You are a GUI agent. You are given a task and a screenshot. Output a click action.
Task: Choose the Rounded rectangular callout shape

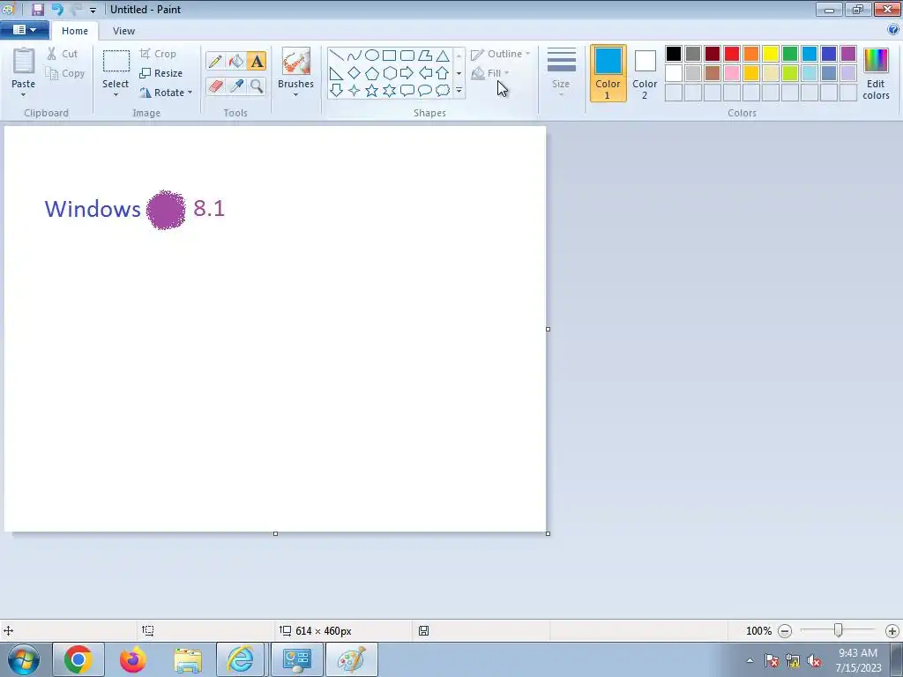pyautogui.click(x=407, y=91)
